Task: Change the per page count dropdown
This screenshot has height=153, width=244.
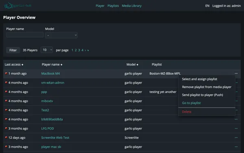Action: (x=47, y=50)
